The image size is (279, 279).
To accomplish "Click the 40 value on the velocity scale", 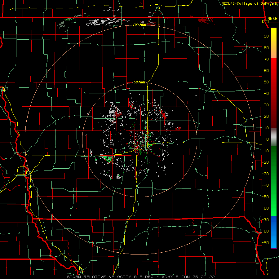I will point(266,93).
